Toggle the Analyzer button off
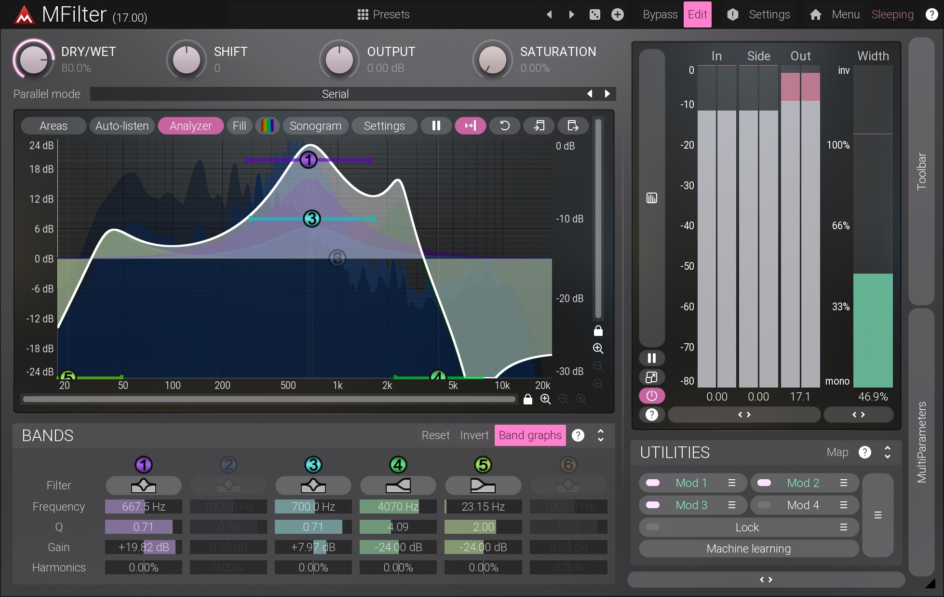The image size is (944, 597). (190, 126)
